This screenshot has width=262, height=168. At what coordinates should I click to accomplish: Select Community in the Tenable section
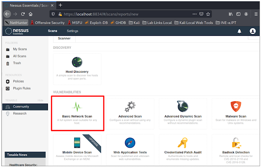(25, 107)
